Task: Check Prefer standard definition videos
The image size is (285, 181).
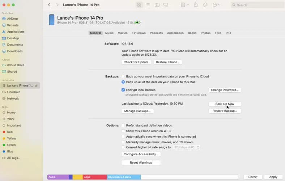Action: coord(123,126)
